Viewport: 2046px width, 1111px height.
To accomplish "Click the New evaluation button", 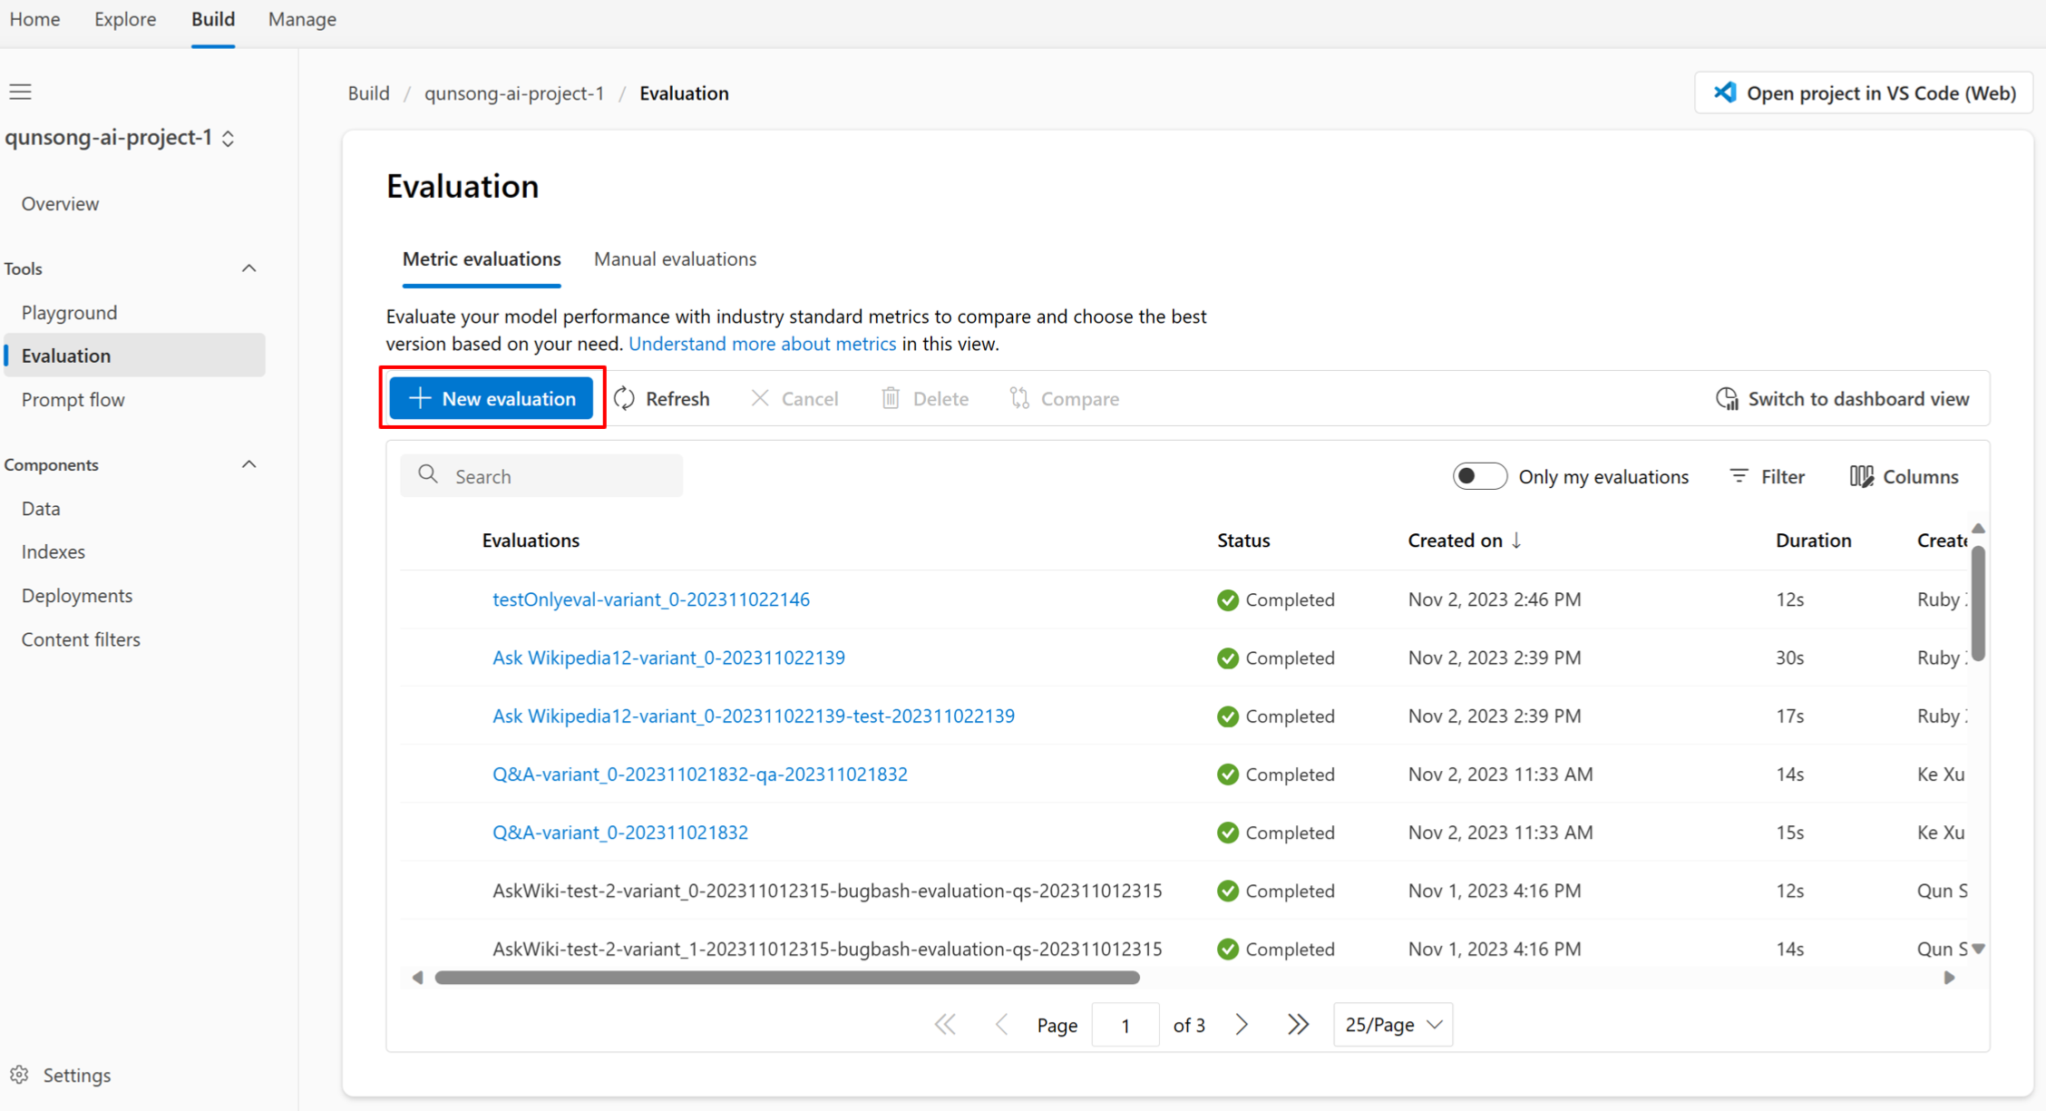I will click(491, 398).
